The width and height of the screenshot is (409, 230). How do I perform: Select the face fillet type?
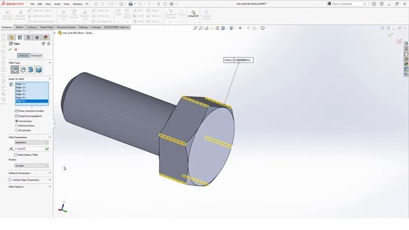[x=31, y=70]
